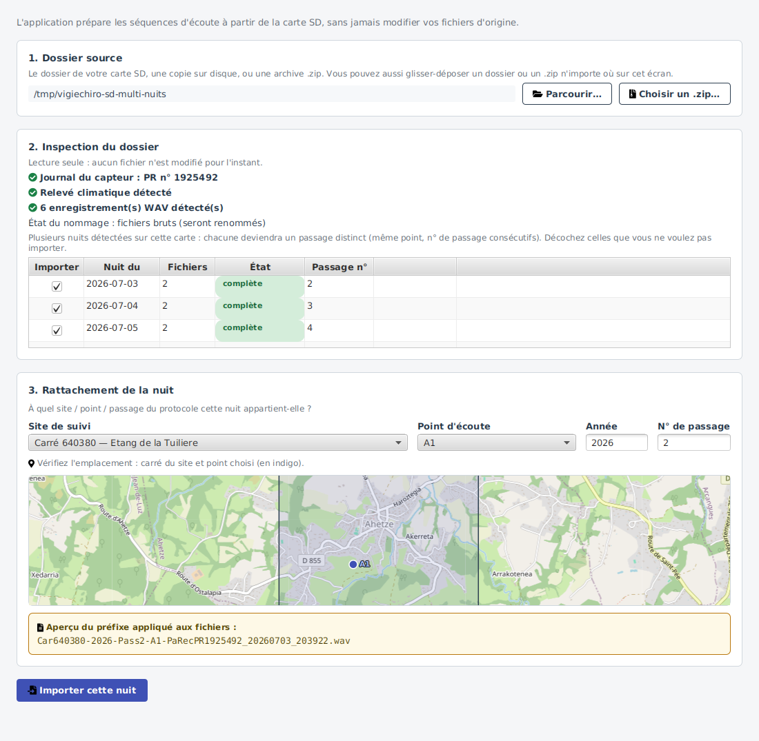The width and height of the screenshot is (759, 741).
Task: Click the green check icon beside Relevé climatique
Action: (x=33, y=192)
